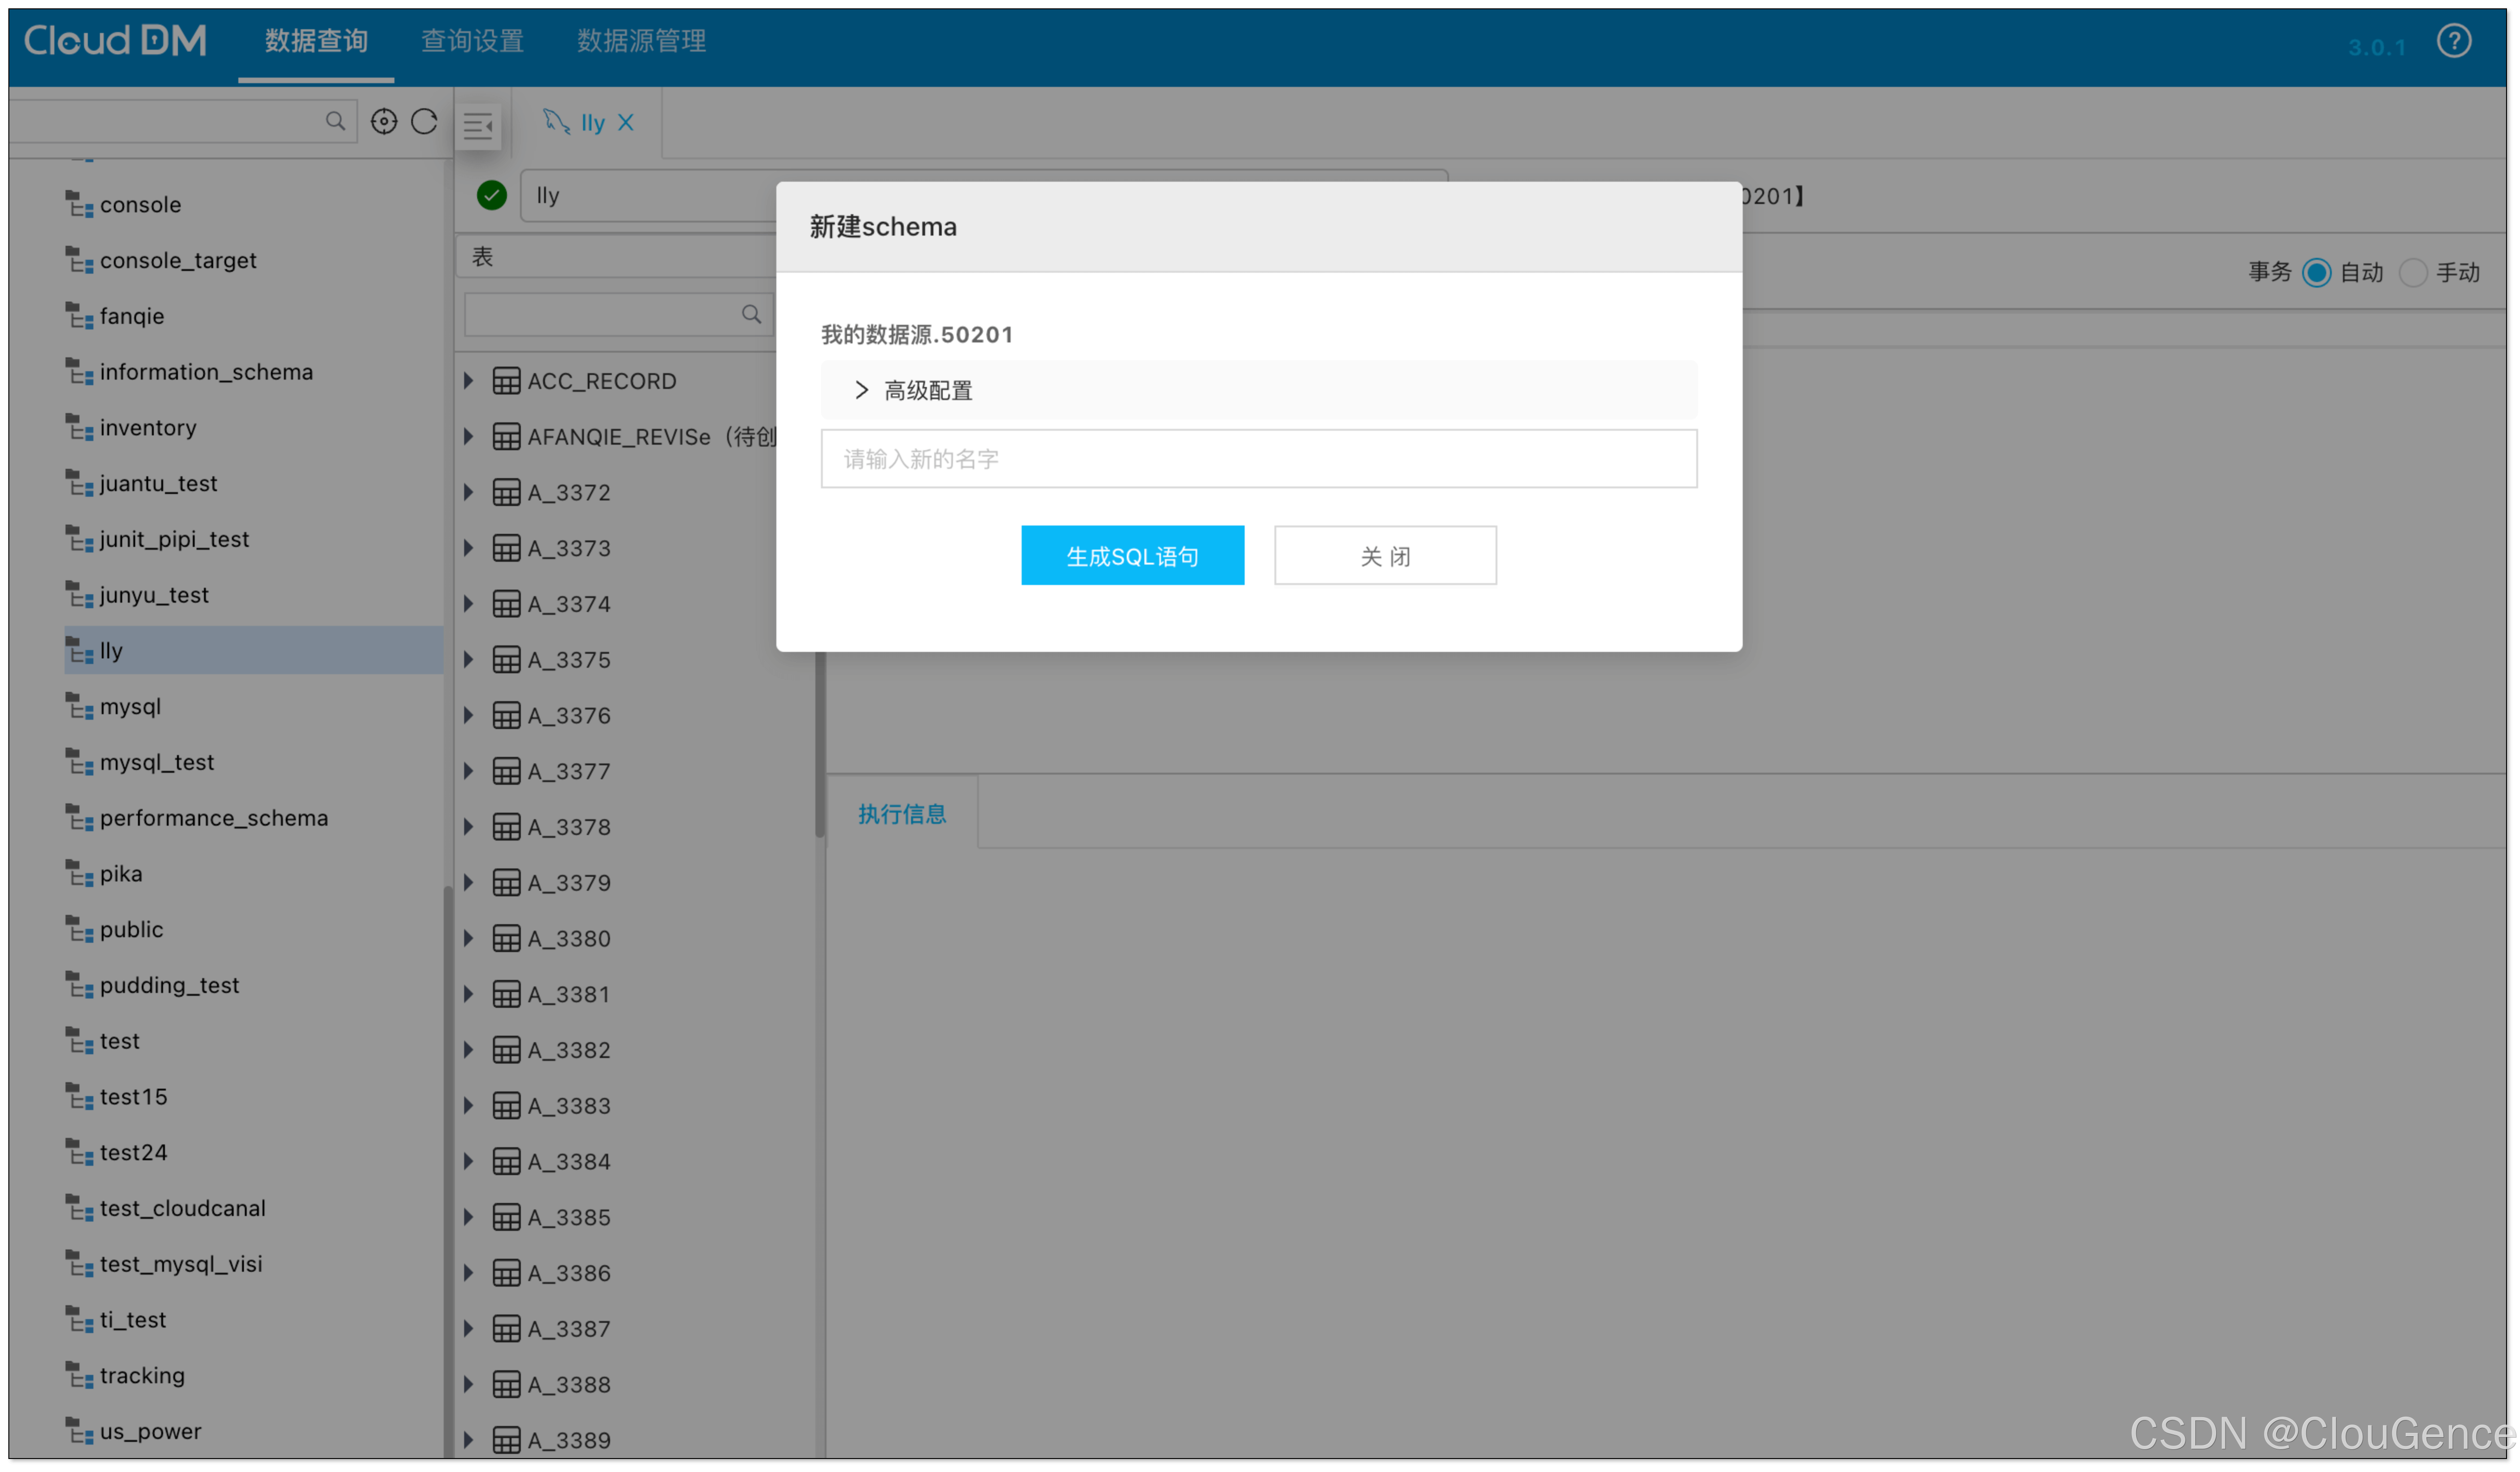2520x1472 pixels.
Task: Open the 查询设置 menu tab
Action: [472, 41]
